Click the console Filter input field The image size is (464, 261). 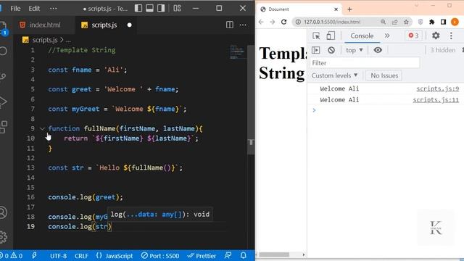(365, 63)
